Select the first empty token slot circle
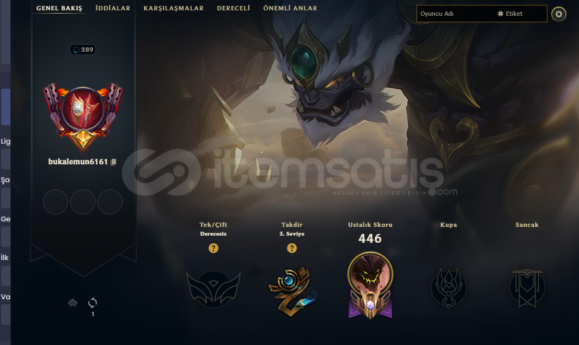The height and width of the screenshot is (345, 579). coord(56,202)
